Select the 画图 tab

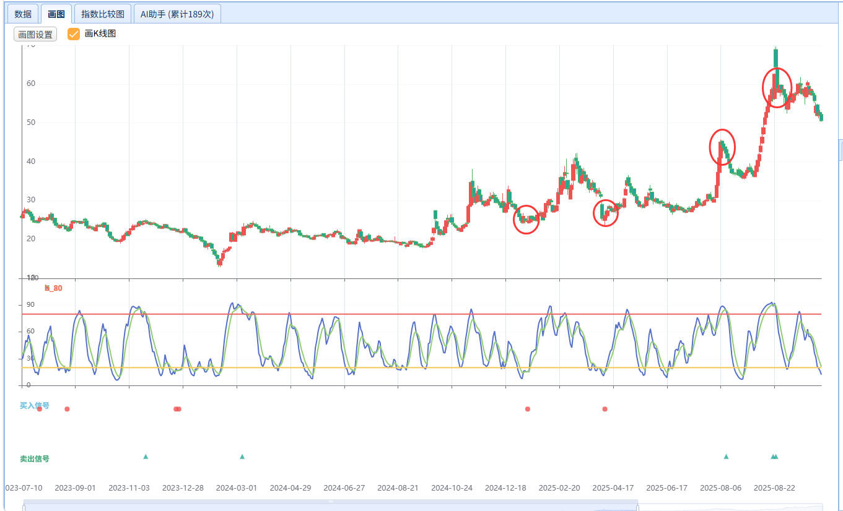point(56,14)
